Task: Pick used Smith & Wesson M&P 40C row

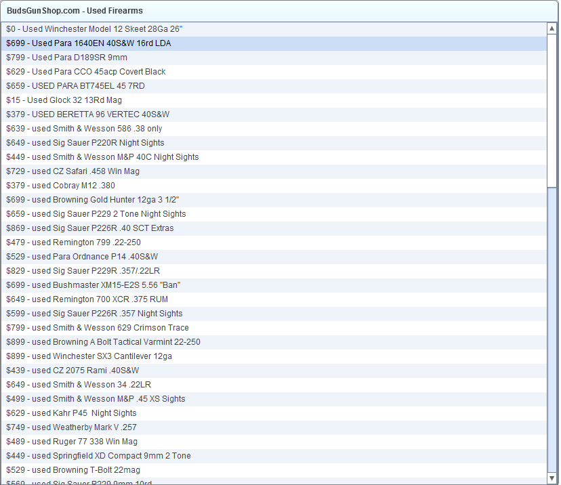Action: click(x=274, y=157)
